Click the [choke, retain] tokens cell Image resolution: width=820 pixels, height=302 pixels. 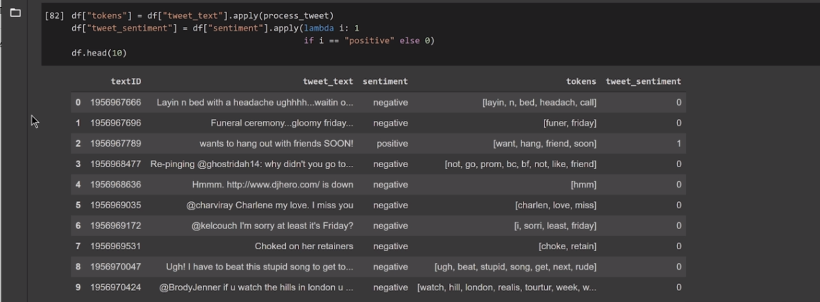pos(567,246)
